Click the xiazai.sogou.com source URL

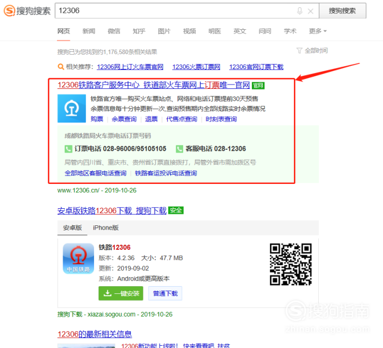coord(111,314)
